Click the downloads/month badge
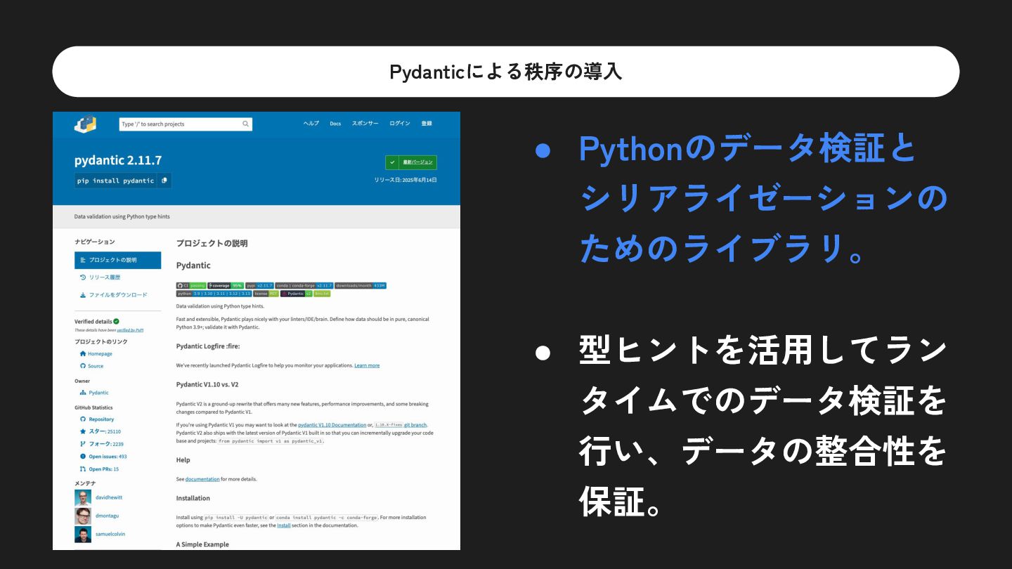The image size is (1012, 569). tap(361, 285)
